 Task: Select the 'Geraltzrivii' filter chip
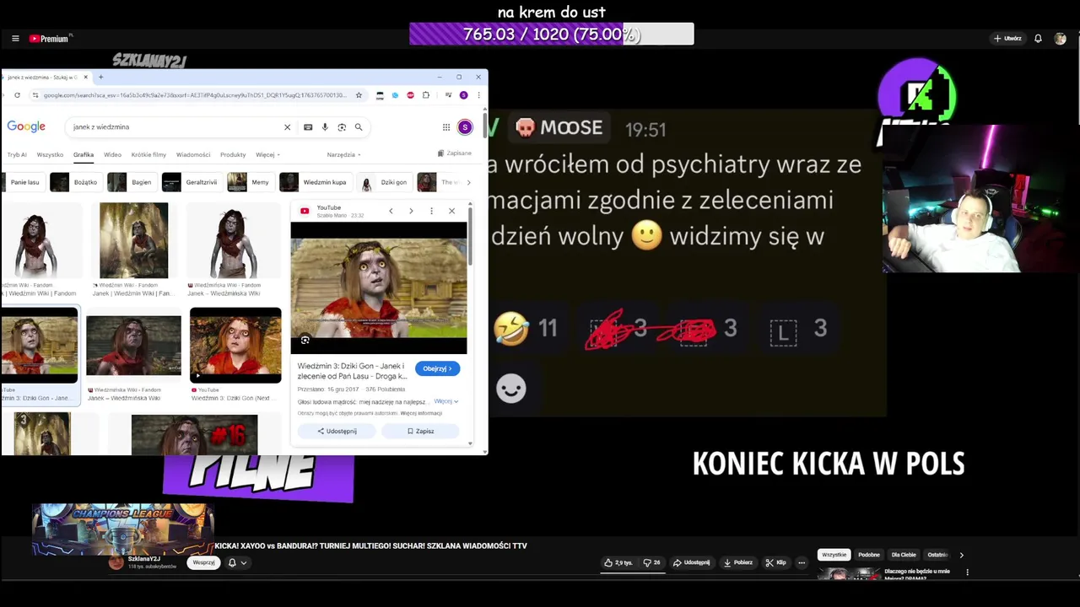tap(192, 182)
